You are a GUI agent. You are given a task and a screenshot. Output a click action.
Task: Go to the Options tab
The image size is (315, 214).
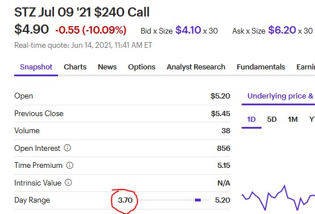[x=142, y=67]
